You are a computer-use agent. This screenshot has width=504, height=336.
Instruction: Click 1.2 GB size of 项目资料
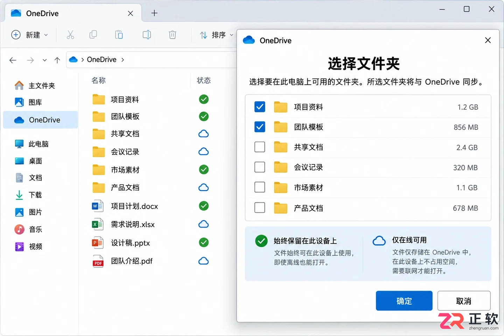click(x=468, y=107)
